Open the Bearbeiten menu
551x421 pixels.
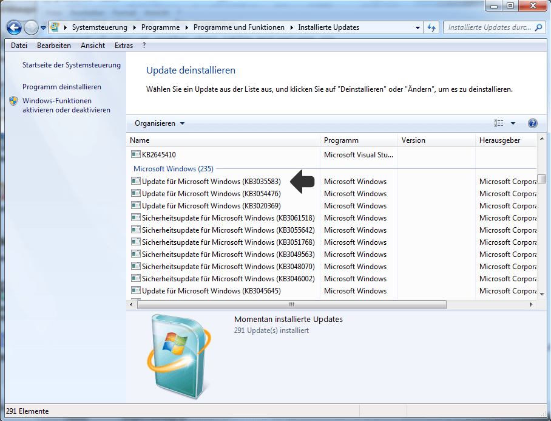click(x=54, y=46)
